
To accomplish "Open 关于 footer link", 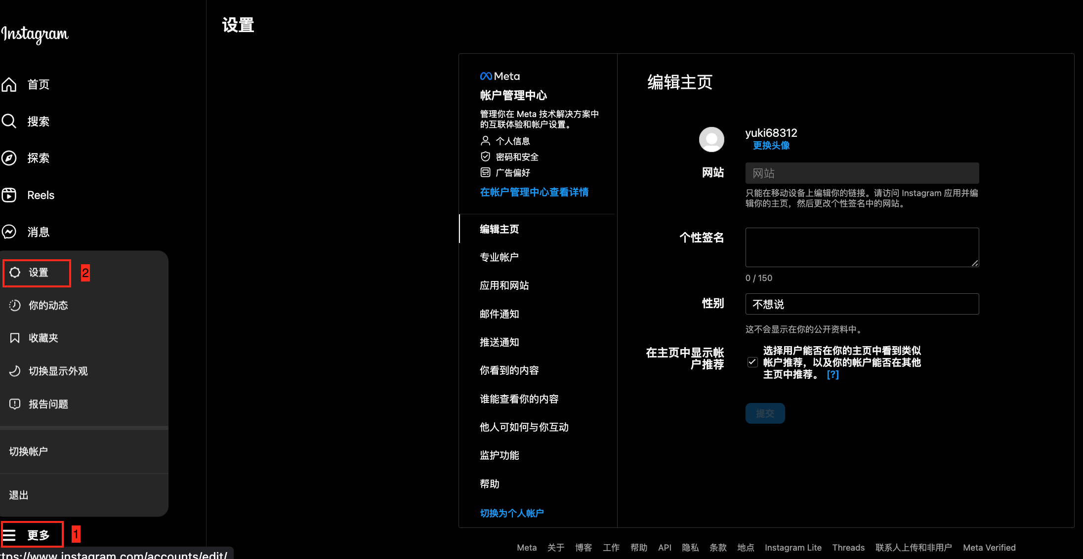I will [x=556, y=547].
